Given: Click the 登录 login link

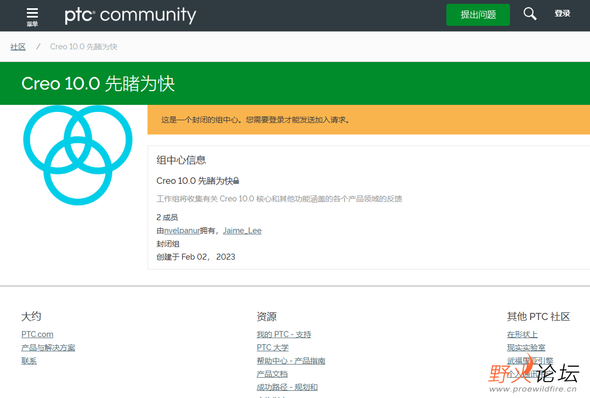Looking at the screenshot, I should click(x=562, y=14).
